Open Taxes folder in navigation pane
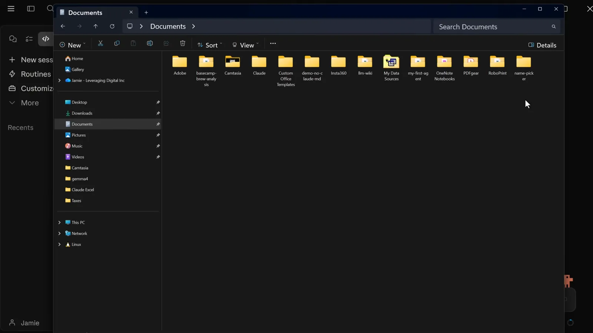Image resolution: width=593 pixels, height=333 pixels. click(73, 201)
